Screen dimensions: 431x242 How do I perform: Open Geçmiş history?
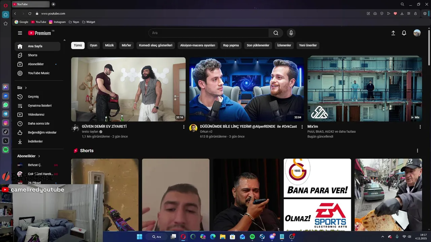tap(37, 97)
